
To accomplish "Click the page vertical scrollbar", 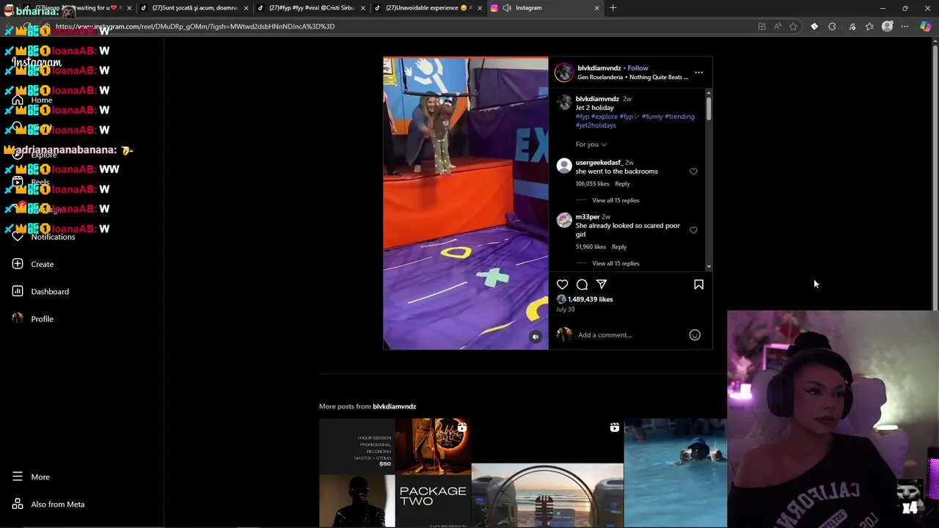I will [x=935, y=176].
